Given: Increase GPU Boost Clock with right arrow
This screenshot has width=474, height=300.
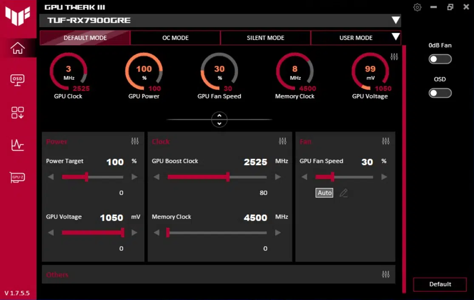Looking at the screenshot, I should tap(278, 177).
